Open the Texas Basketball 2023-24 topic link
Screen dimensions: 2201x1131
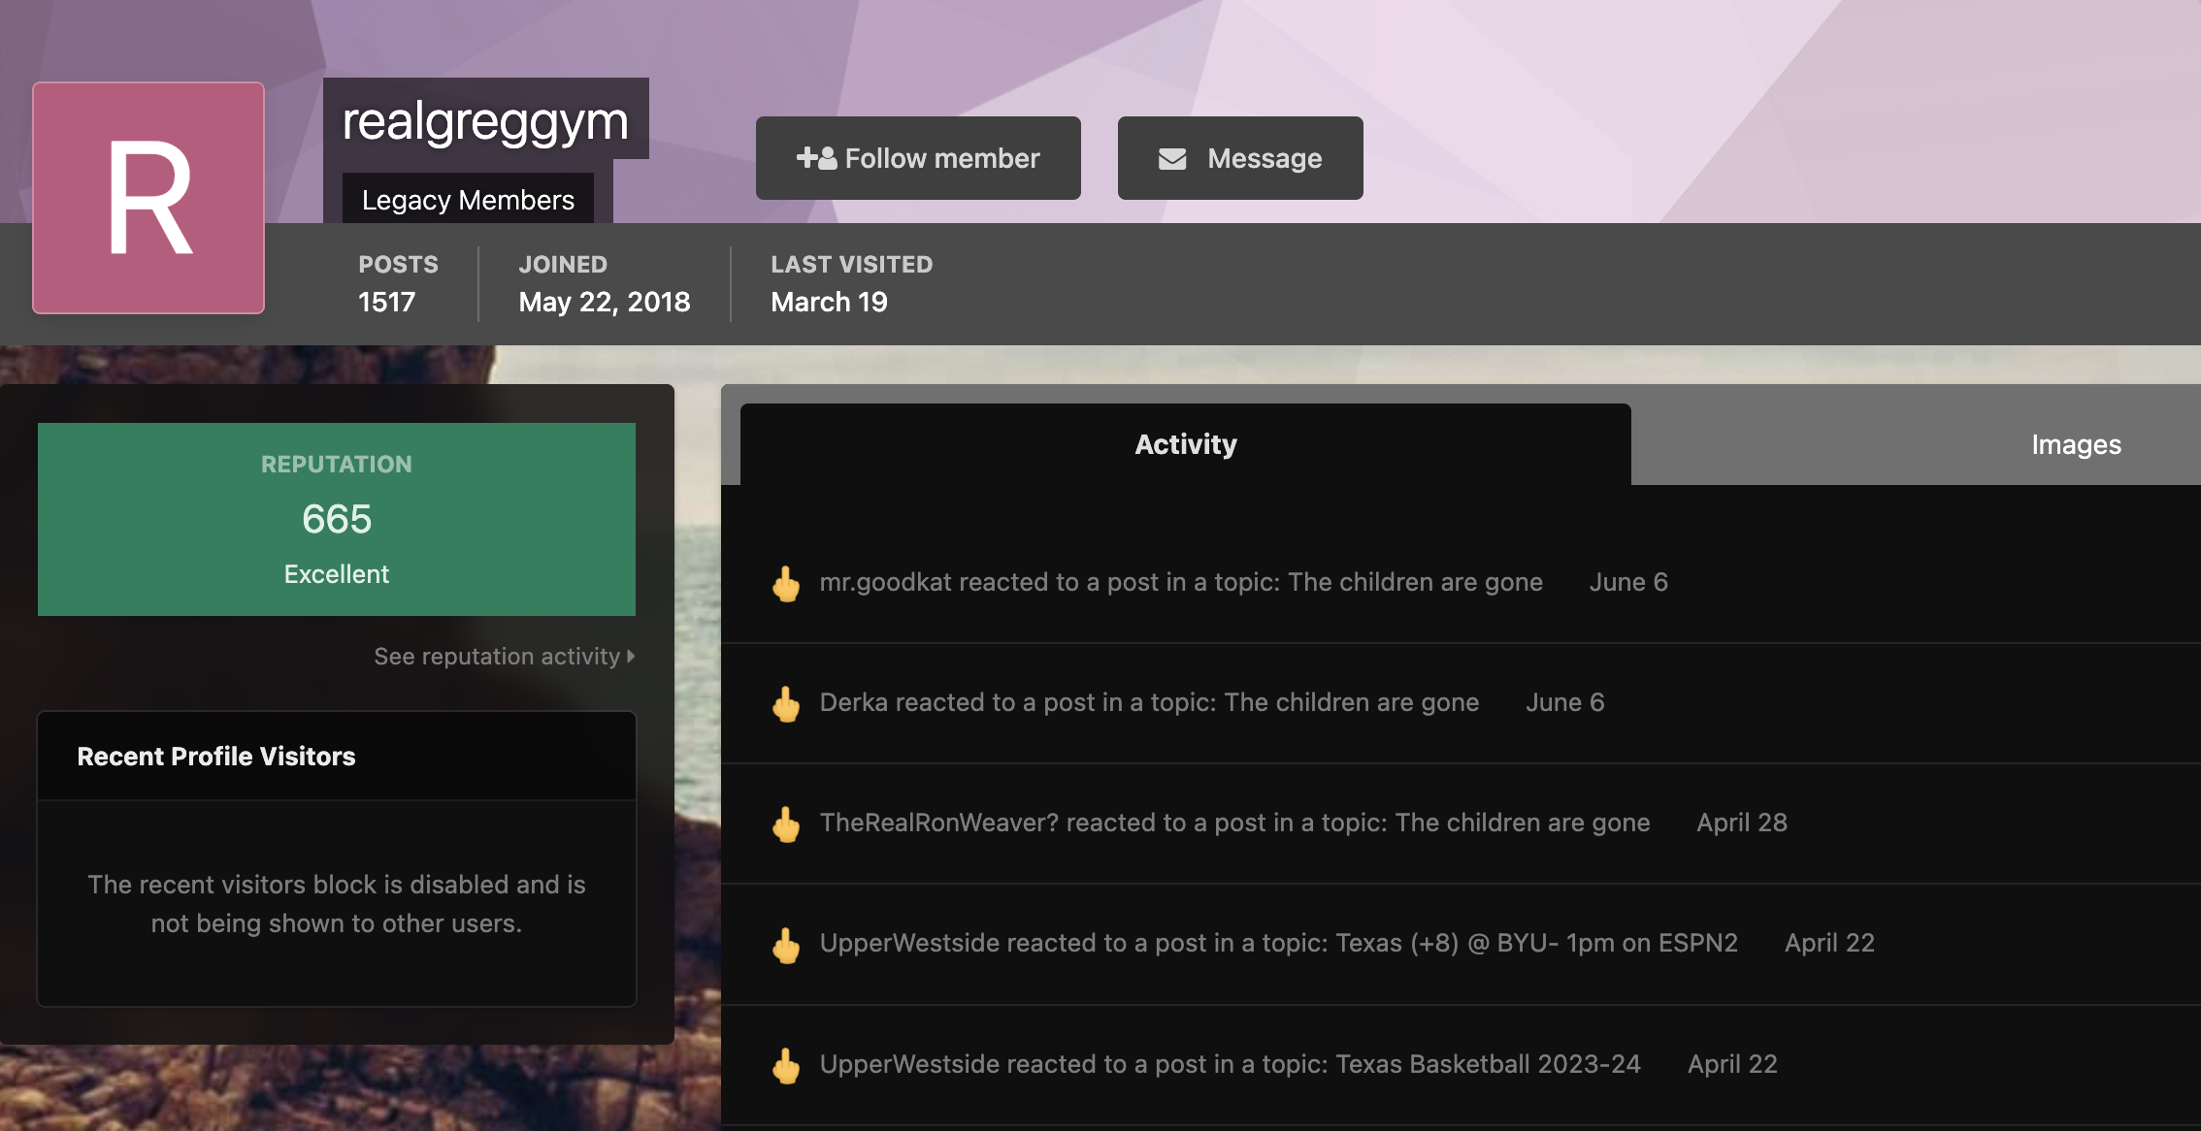(1489, 1064)
